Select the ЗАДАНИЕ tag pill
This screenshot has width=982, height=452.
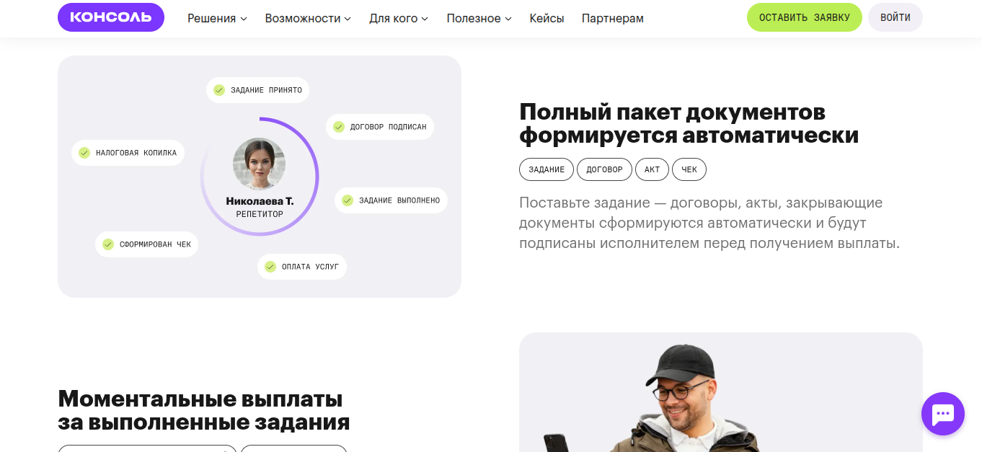point(547,169)
